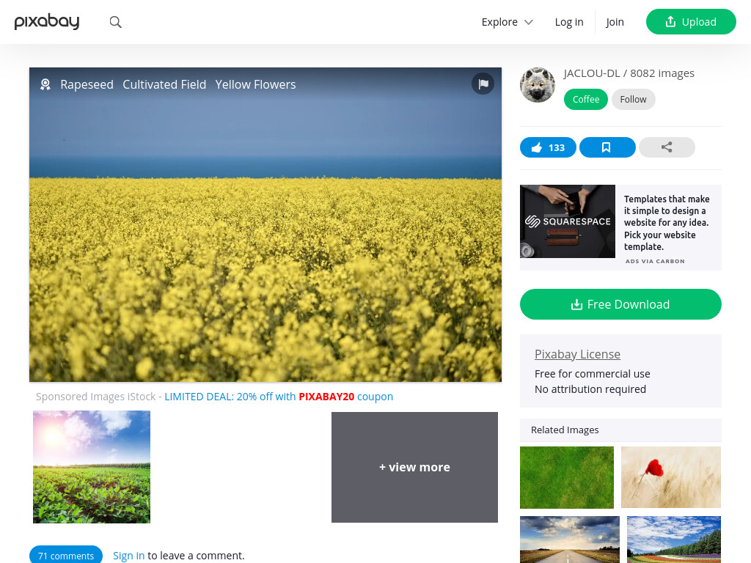Screen dimensions: 751x563
Task: Click 'Free for commercial use' text
Action: click(592, 374)
